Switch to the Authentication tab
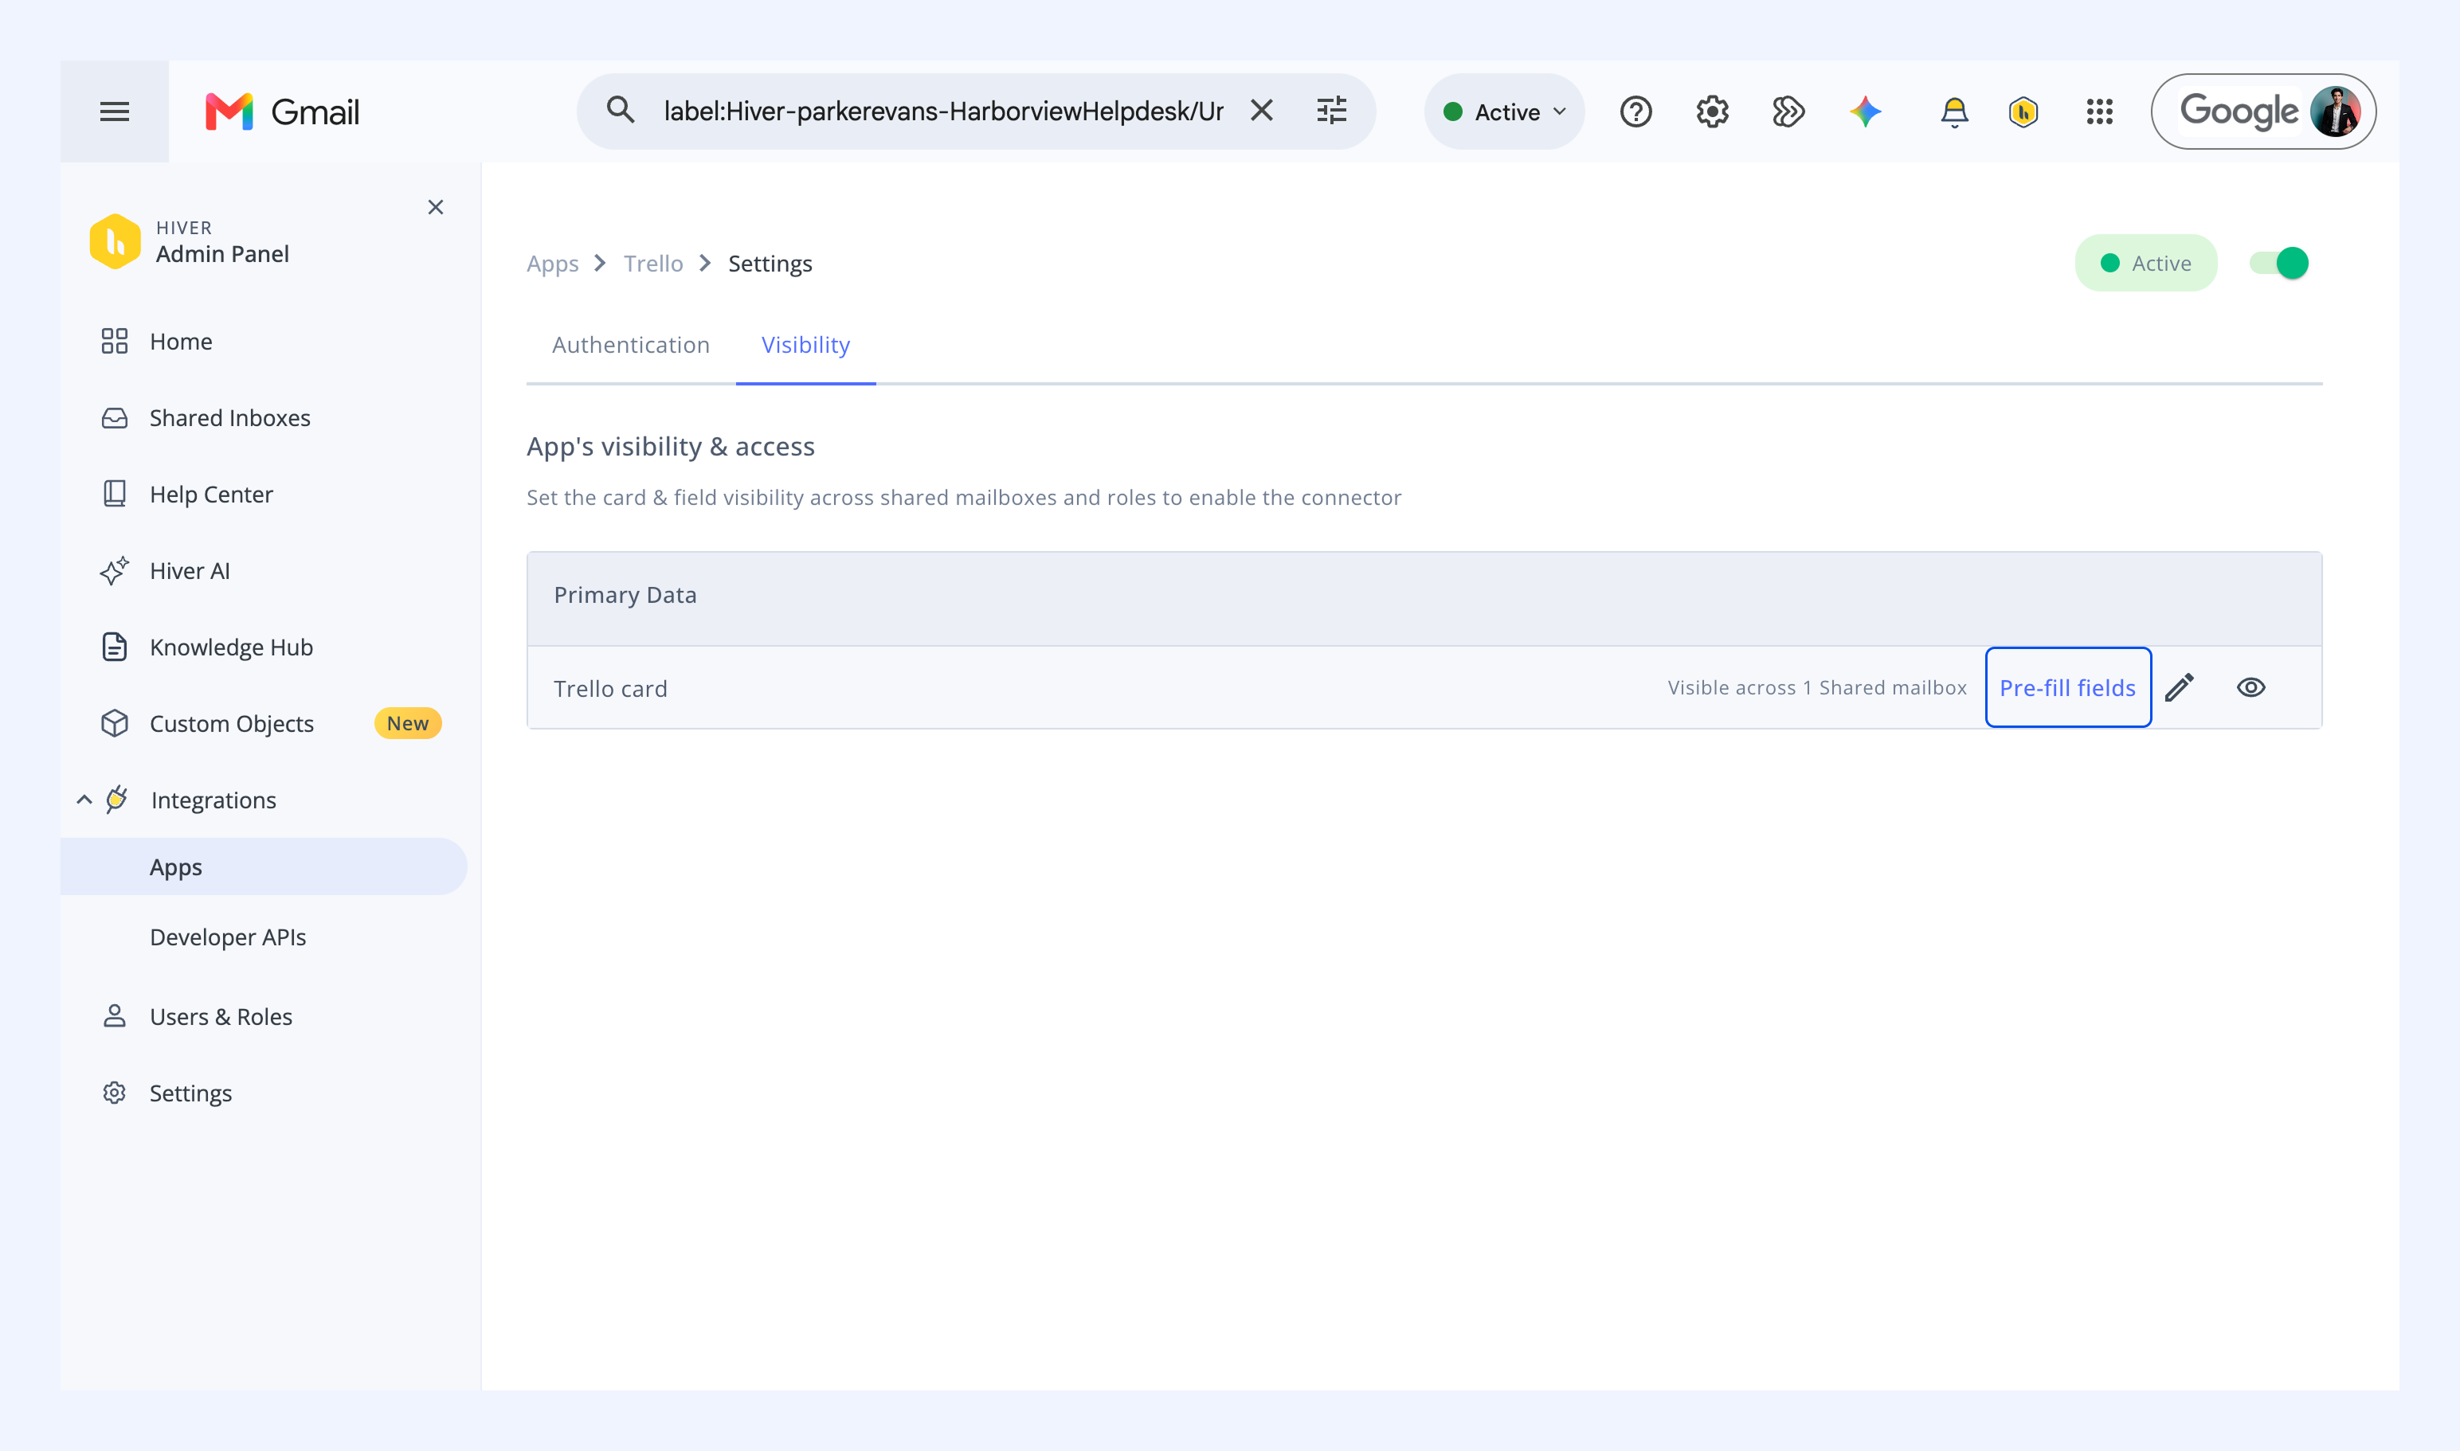Image resolution: width=2460 pixels, height=1451 pixels. [x=631, y=345]
